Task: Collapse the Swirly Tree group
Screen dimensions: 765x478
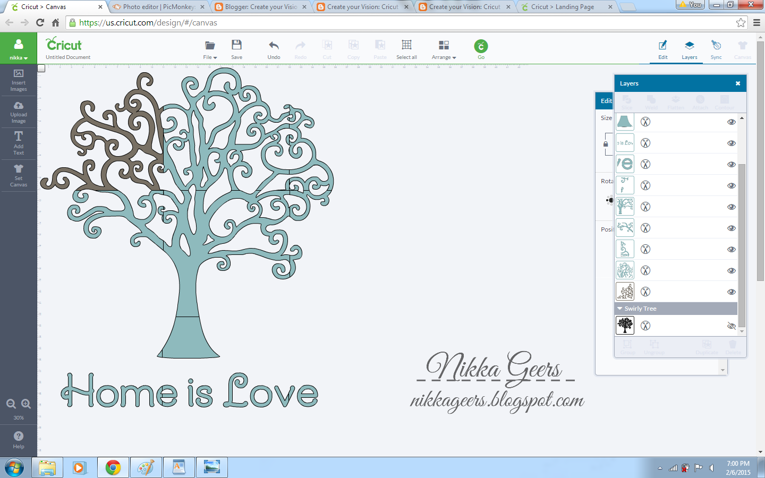Action: [619, 308]
